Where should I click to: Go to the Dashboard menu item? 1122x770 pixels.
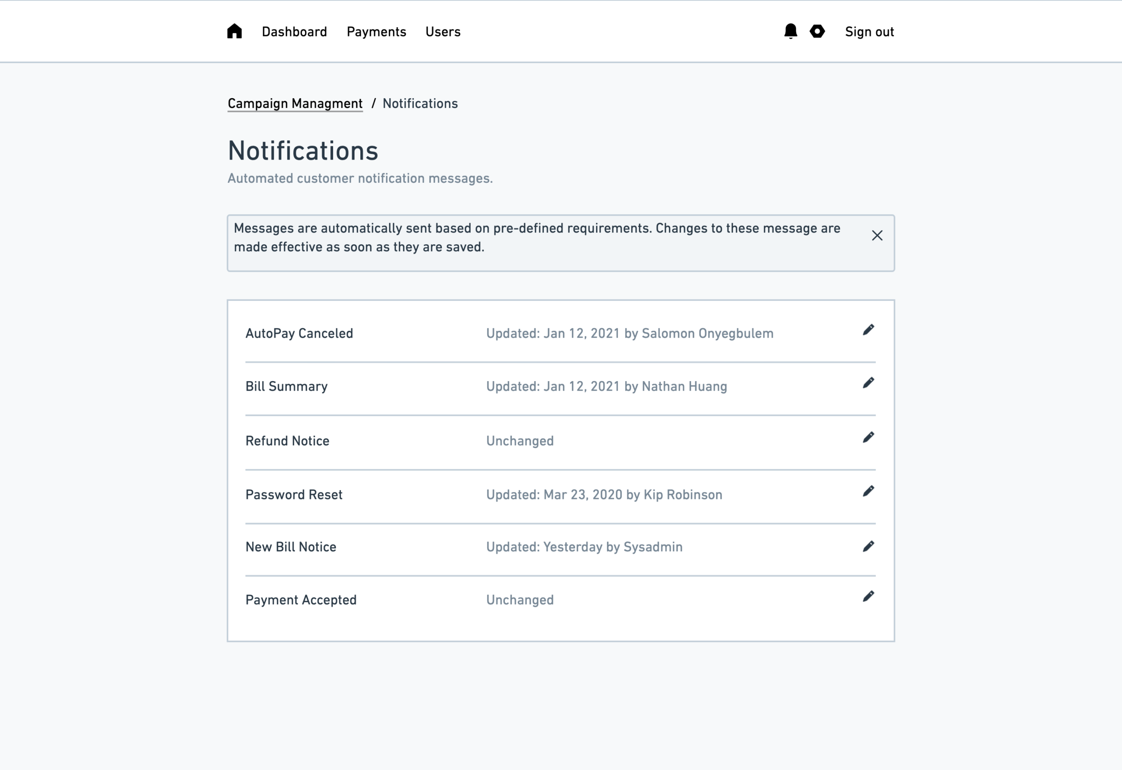coord(295,32)
